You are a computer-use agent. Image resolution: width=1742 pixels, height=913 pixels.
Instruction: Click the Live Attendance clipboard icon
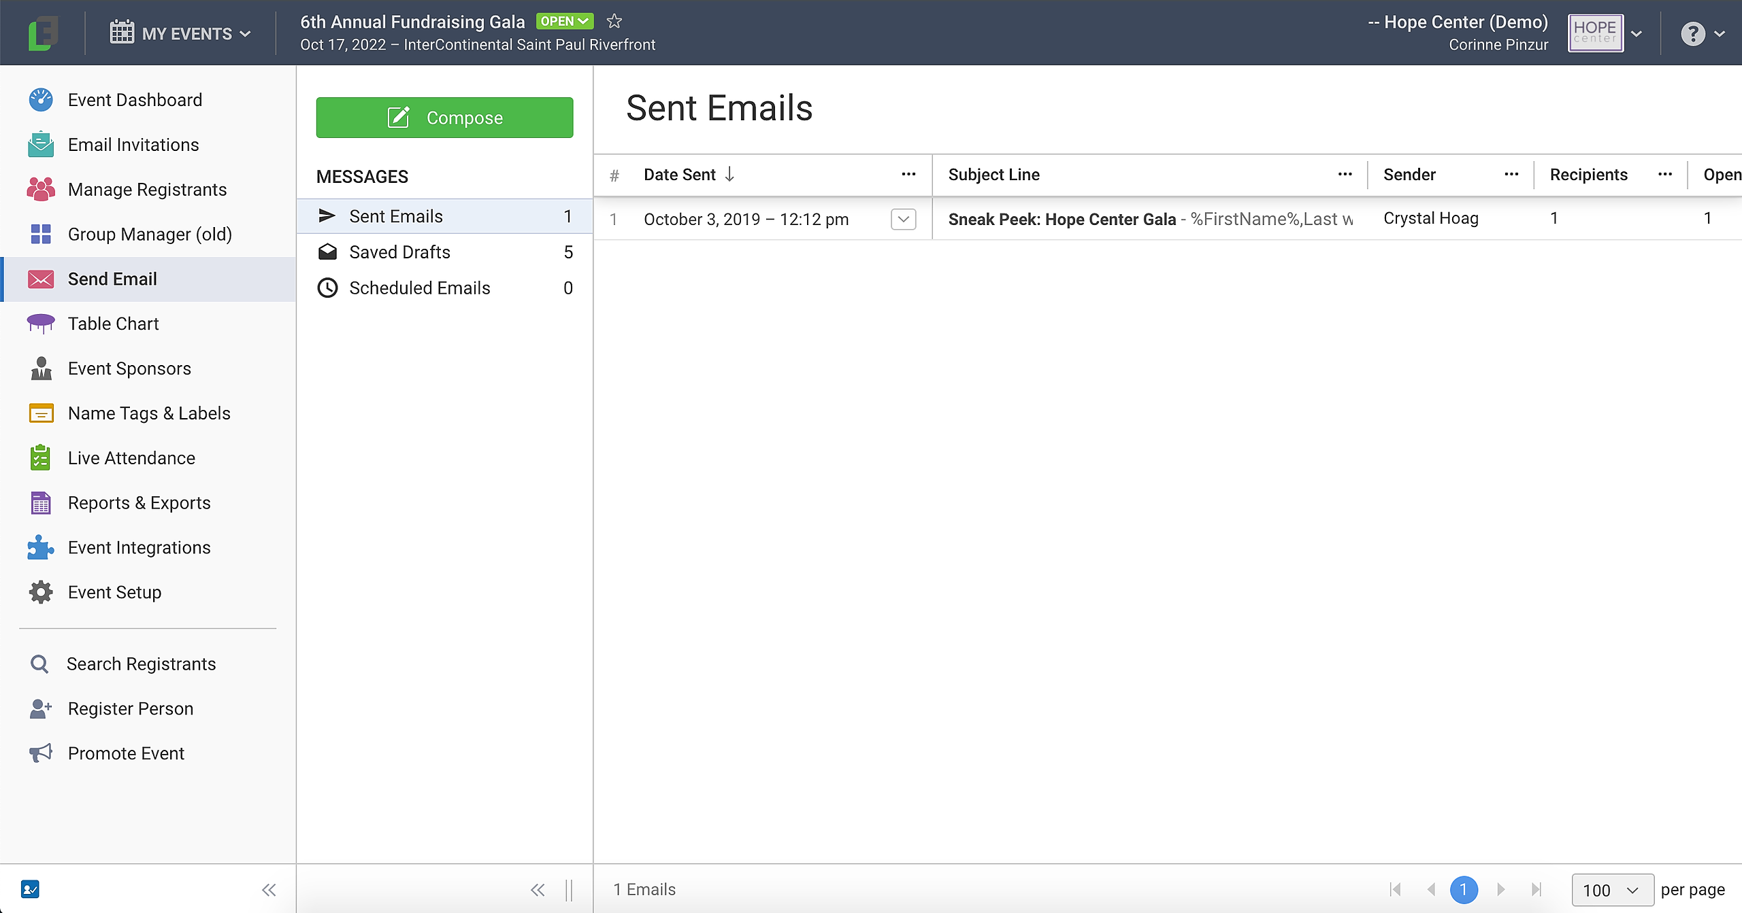[41, 458]
